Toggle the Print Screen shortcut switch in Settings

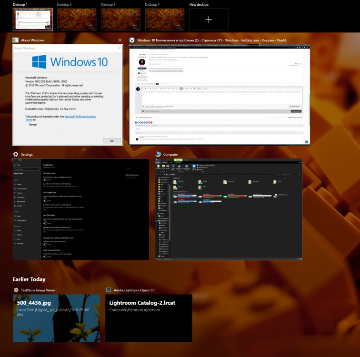coord(45,257)
